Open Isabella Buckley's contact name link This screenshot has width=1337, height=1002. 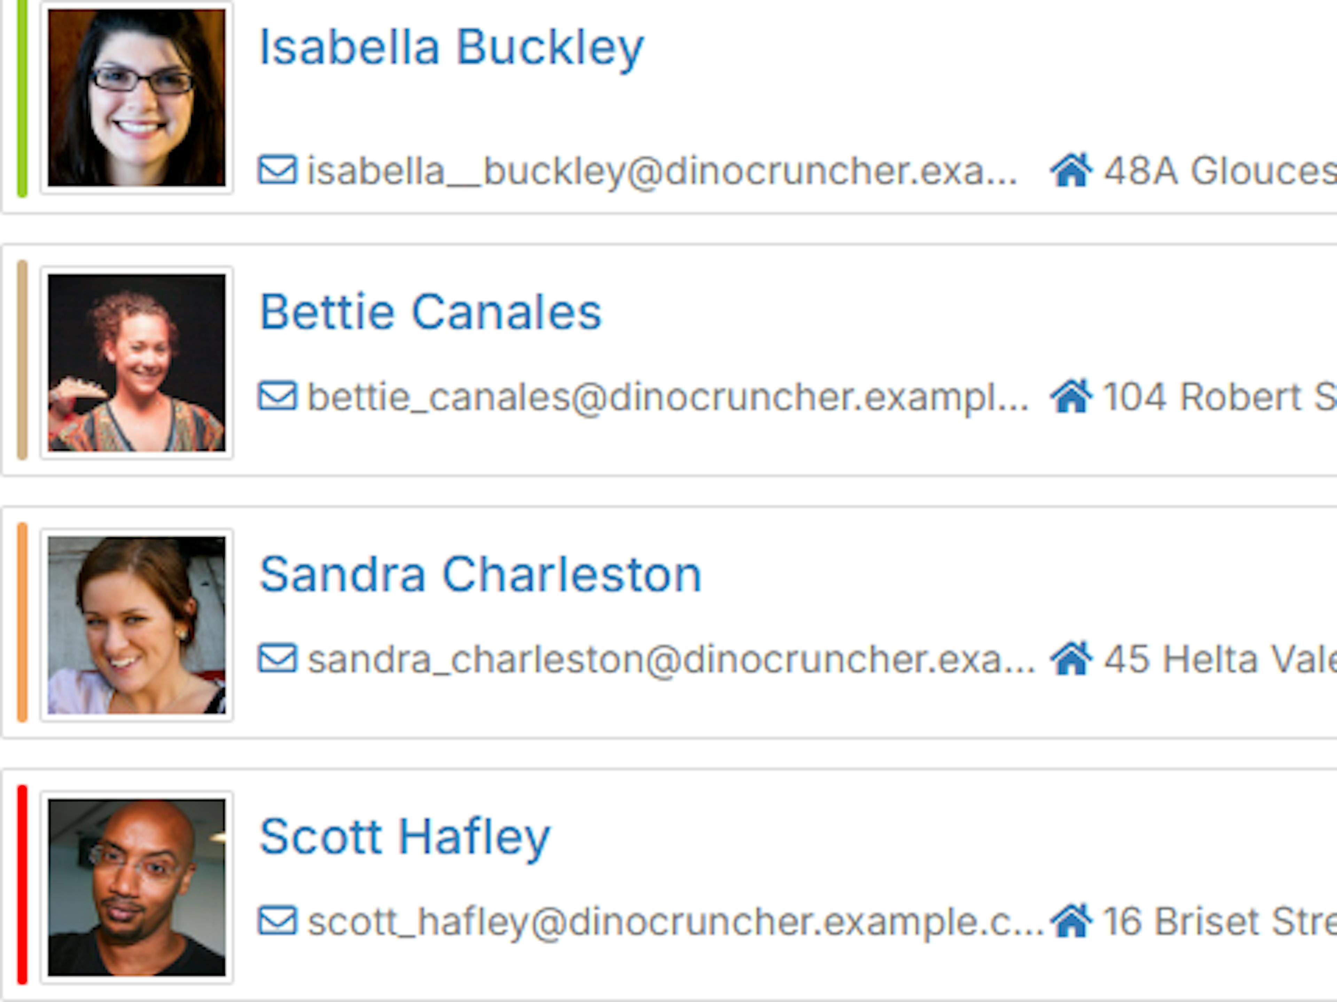pos(452,48)
